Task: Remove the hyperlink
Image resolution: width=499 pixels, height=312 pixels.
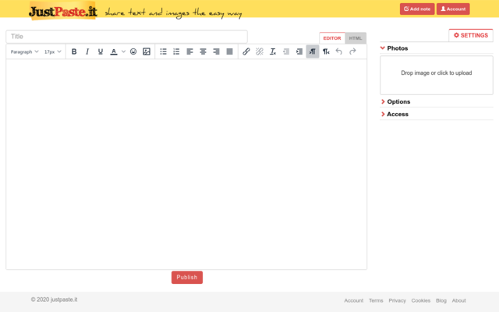Action: pyautogui.click(x=260, y=51)
